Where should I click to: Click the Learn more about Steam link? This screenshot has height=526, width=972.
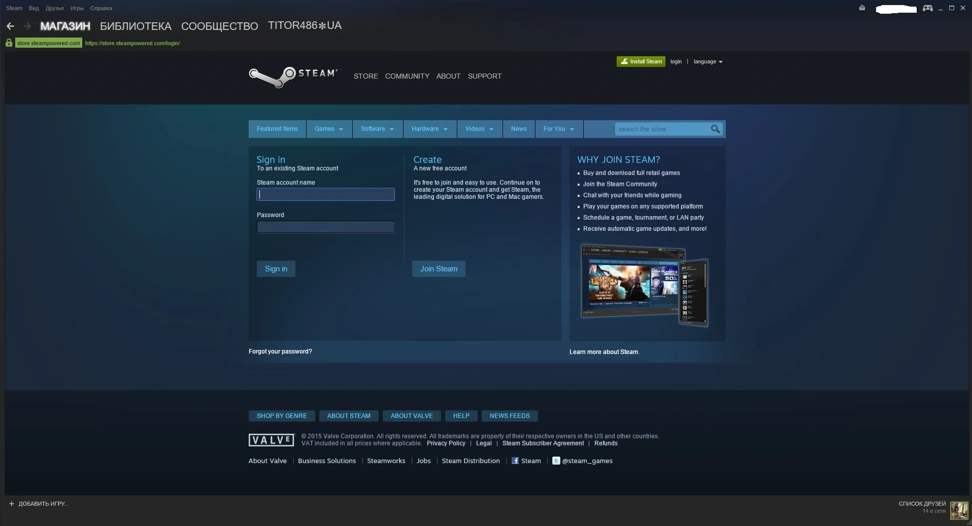click(x=605, y=352)
